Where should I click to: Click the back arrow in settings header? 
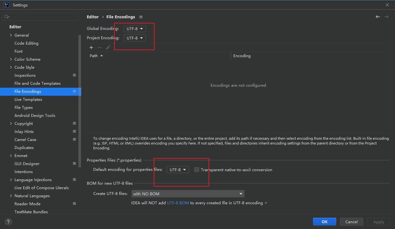pos(378,17)
